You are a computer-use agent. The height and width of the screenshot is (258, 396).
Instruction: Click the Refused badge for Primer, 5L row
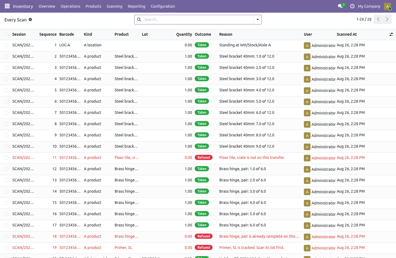click(x=204, y=248)
